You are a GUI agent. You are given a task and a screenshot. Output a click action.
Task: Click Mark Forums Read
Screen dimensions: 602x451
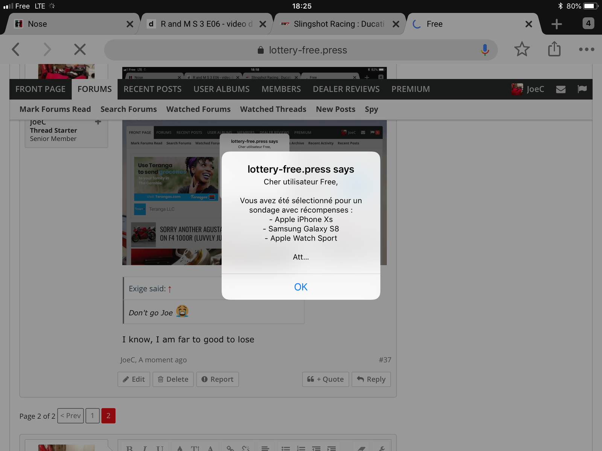tap(55, 109)
